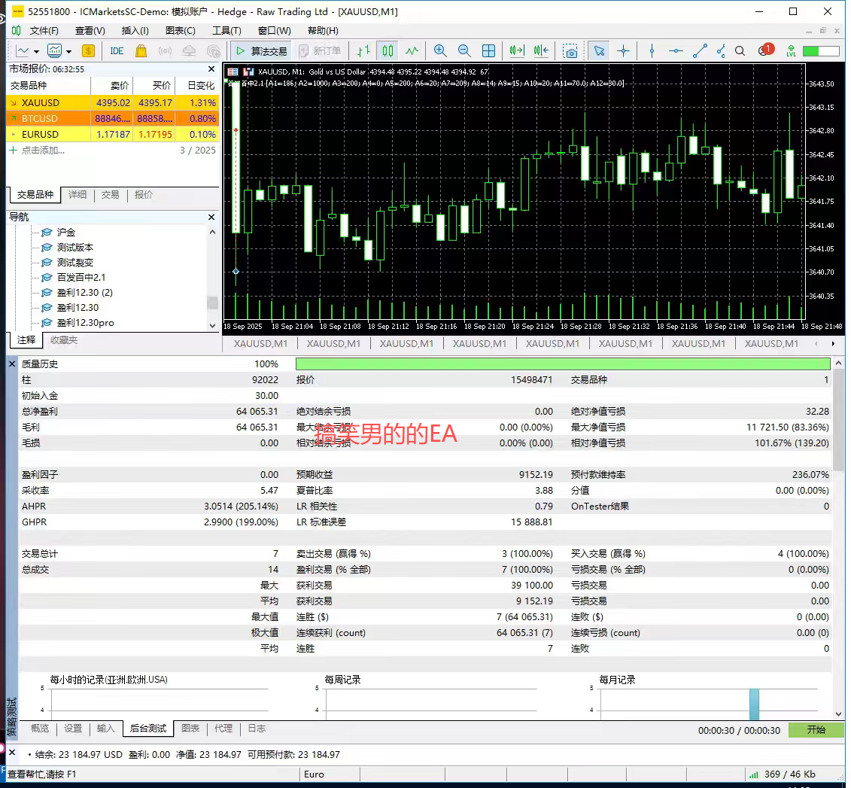Click the tile windows grid icon
The height and width of the screenshot is (788, 851).
click(488, 51)
